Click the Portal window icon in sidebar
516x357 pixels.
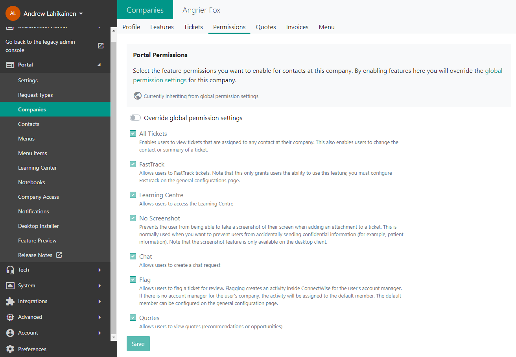[10, 65]
